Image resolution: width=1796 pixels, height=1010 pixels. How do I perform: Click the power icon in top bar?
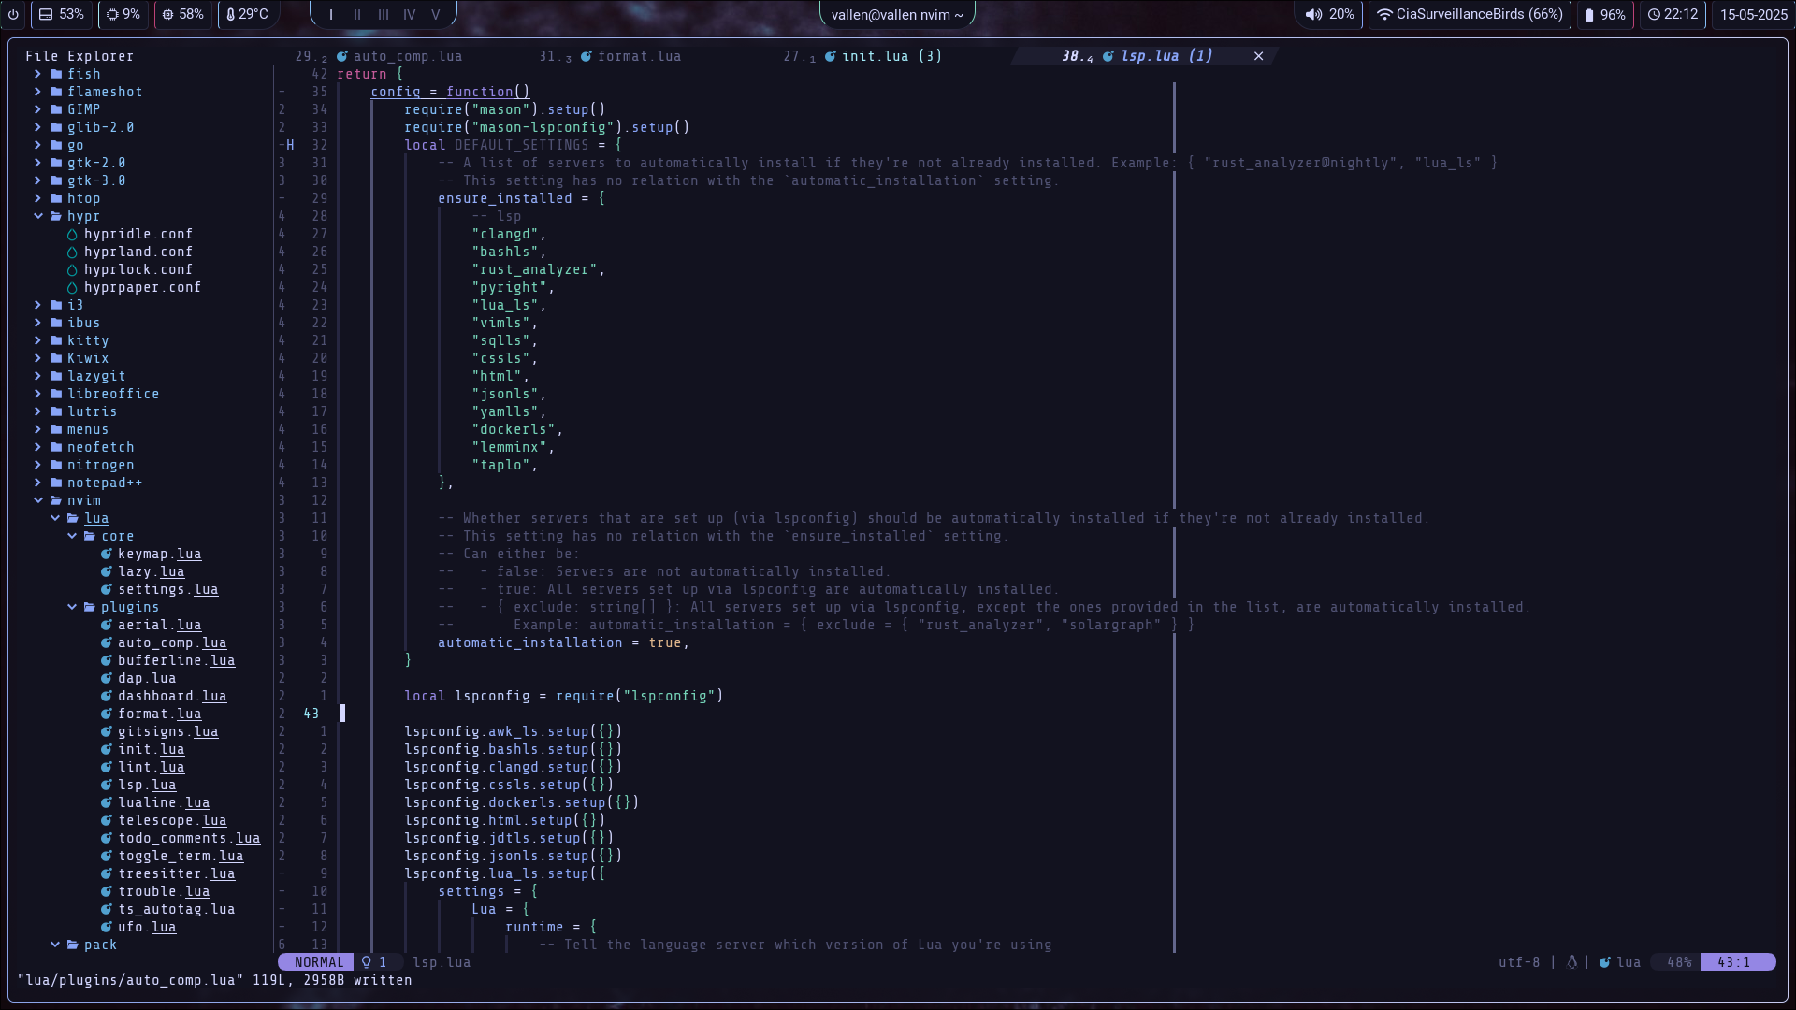[x=13, y=14]
